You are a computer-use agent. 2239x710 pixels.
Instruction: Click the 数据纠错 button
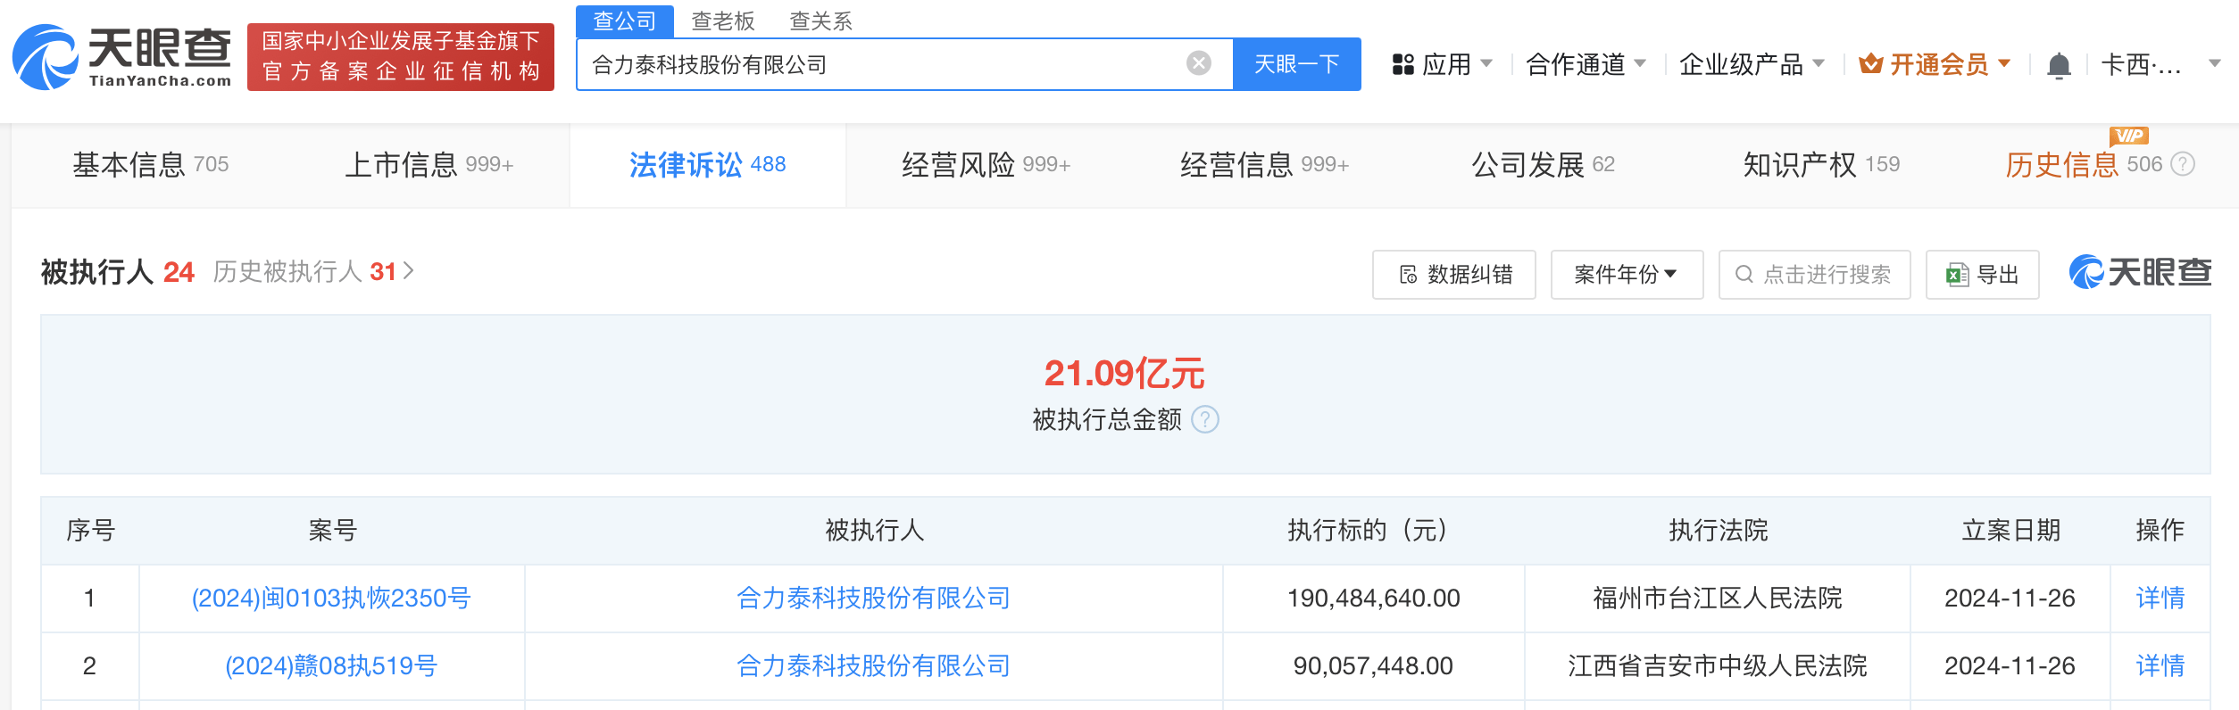point(1454,275)
